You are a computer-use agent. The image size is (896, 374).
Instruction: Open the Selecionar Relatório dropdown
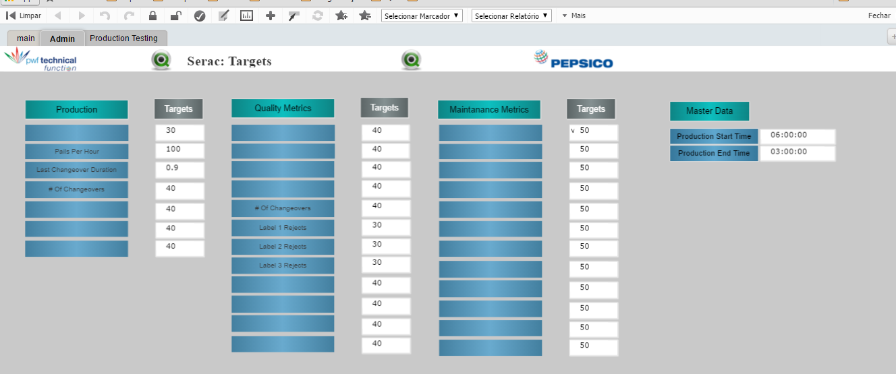pos(511,15)
